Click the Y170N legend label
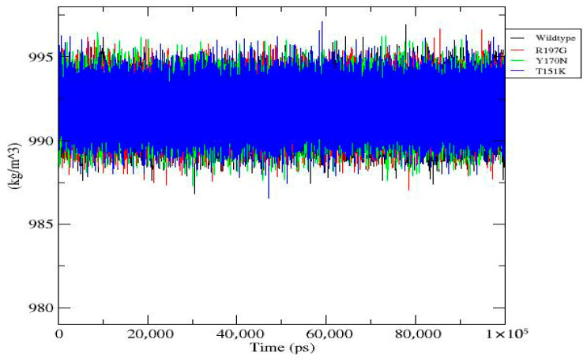 pos(551,61)
